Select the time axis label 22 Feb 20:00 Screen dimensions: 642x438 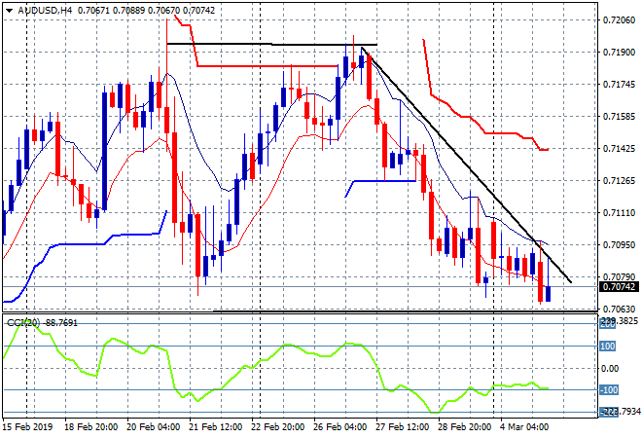click(x=277, y=427)
